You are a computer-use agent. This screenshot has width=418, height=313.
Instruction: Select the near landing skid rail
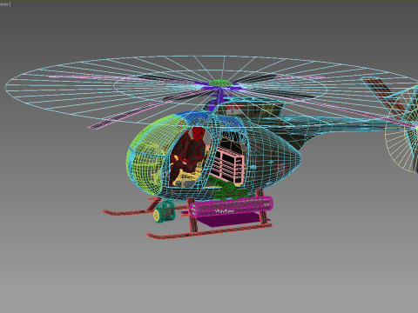(209, 231)
